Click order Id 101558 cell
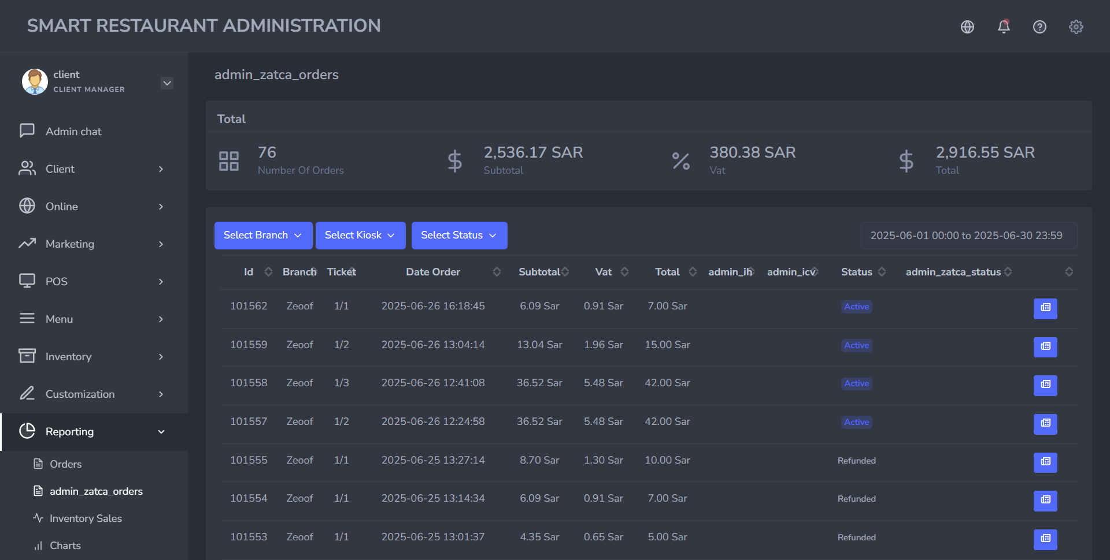 [x=249, y=383]
